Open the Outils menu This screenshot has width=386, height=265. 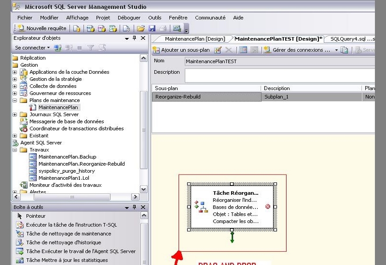pyautogui.click(x=154, y=18)
